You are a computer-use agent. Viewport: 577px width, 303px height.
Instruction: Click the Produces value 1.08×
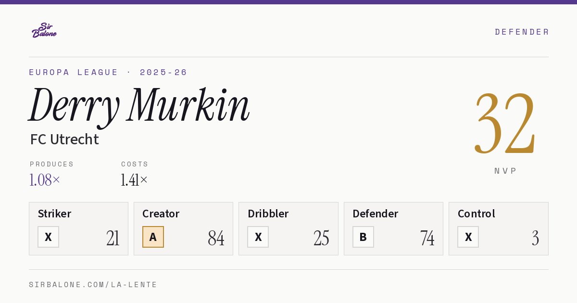(x=45, y=180)
